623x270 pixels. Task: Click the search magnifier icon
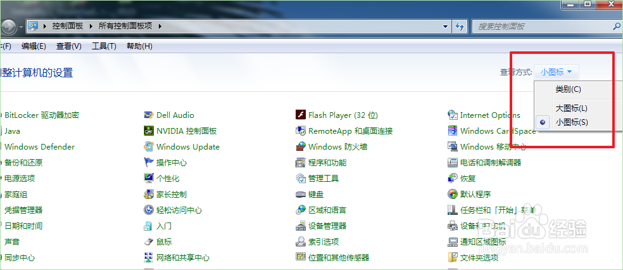(x=618, y=26)
